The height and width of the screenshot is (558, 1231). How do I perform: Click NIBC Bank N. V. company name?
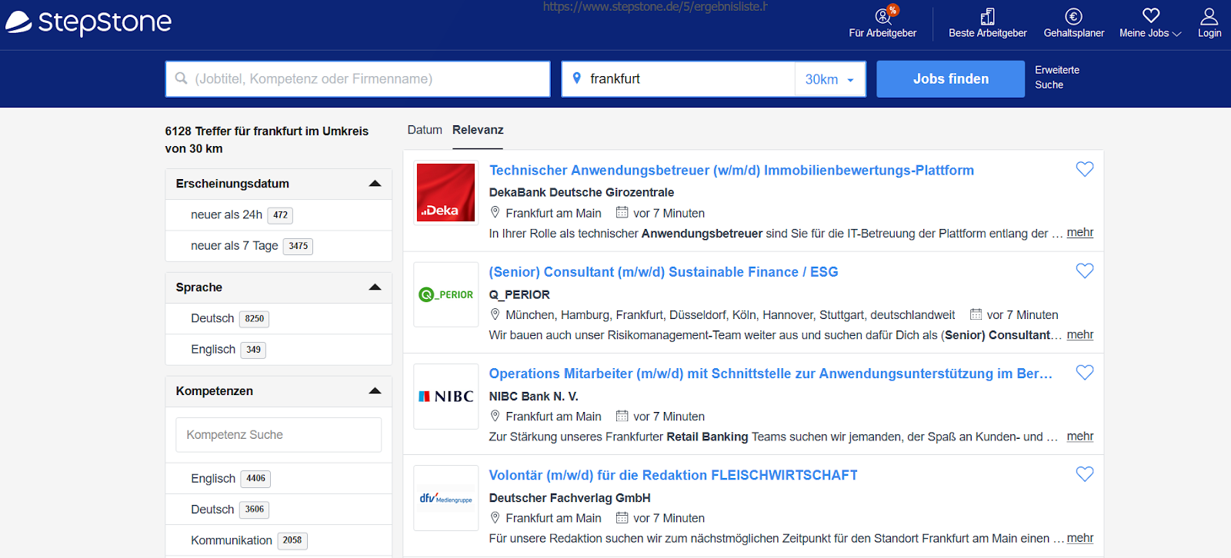(x=534, y=397)
